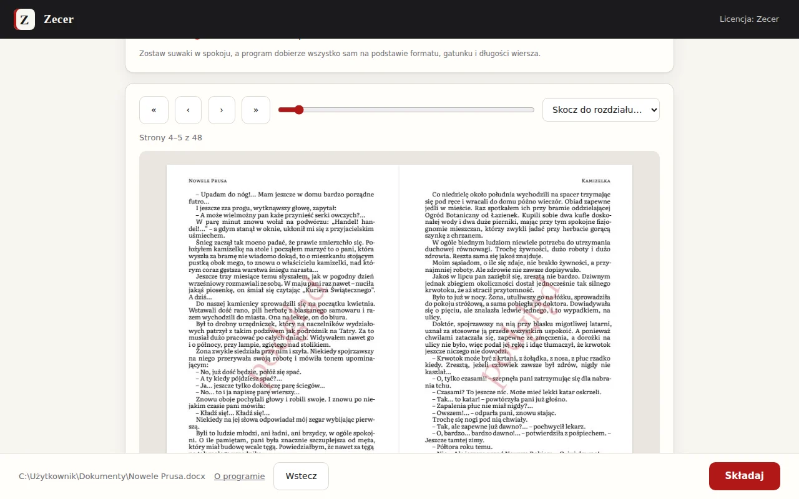Click the hint text 'Zostaw suwaki w spokoju'
This screenshot has height=499, width=799.
(x=340, y=54)
